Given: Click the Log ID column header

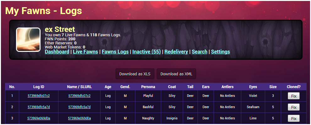Looking at the screenshot, I should 39,87.
